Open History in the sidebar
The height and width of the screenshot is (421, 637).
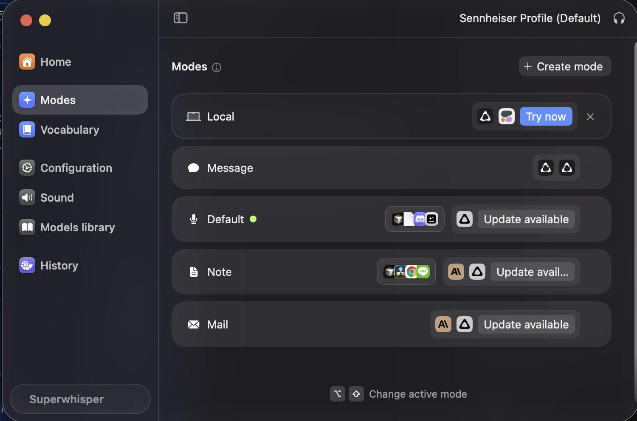pos(80,265)
